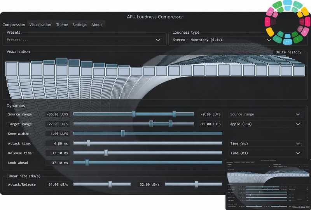Open the About tab

point(96,25)
